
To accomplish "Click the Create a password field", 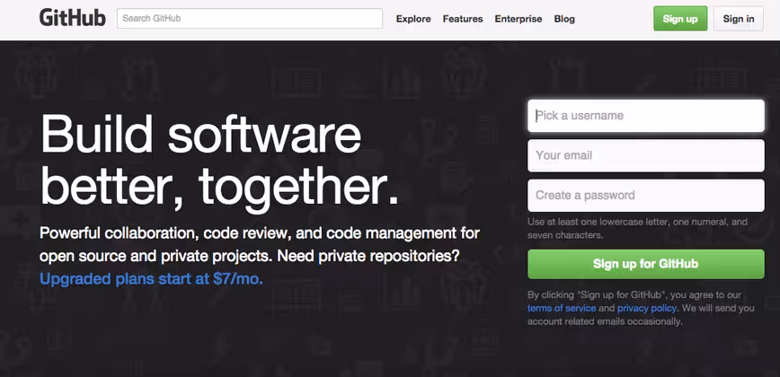I will click(x=646, y=195).
